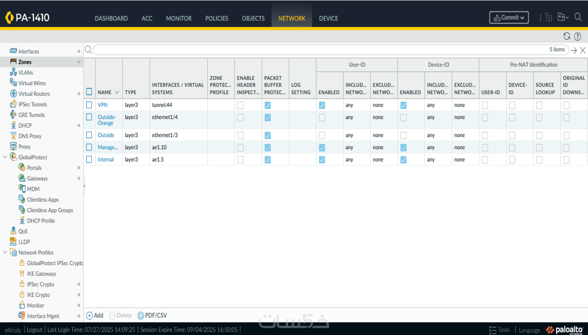Collapse the left sidebar panel handle
The height and width of the screenshot is (335, 588).
point(84,186)
